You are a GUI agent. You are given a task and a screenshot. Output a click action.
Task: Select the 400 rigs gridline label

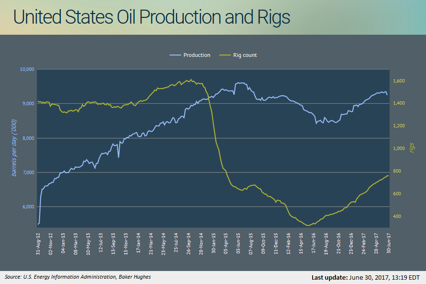tap(397, 216)
